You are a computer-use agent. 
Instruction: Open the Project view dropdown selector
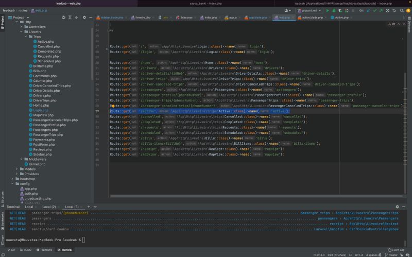tap(19, 18)
